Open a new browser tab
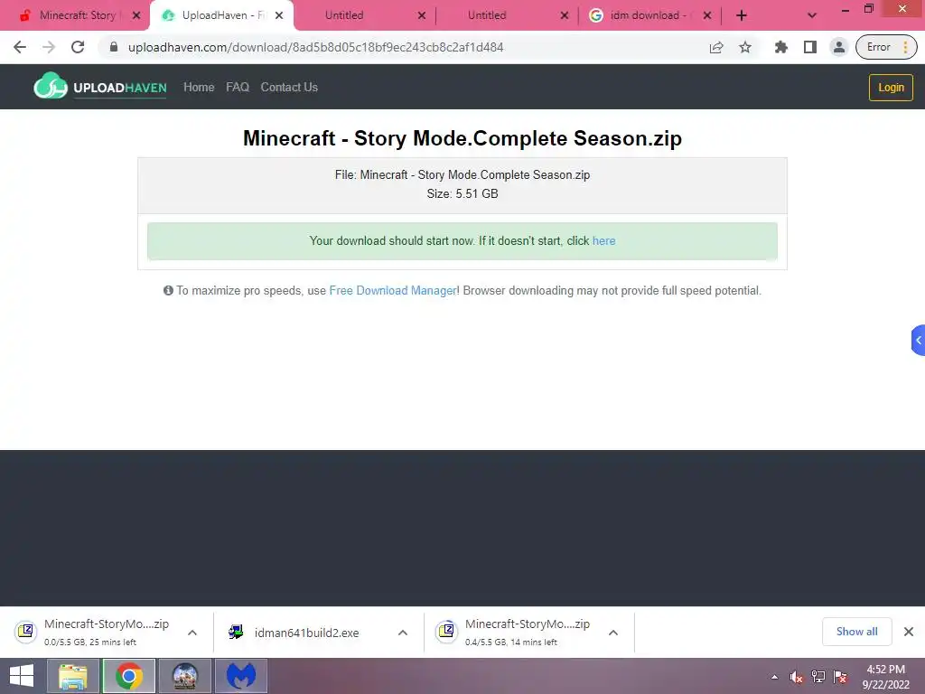 (x=742, y=15)
